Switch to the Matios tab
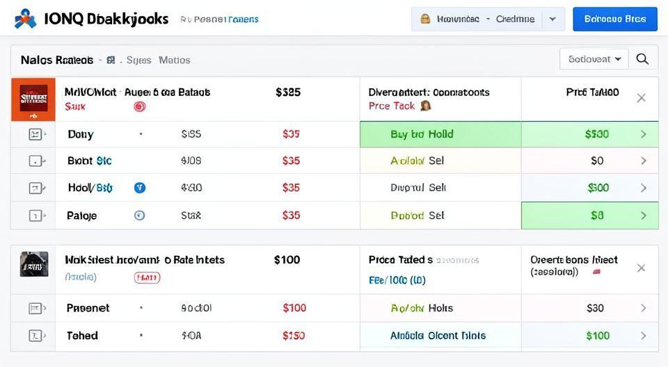The height and width of the screenshot is (367, 668). [x=174, y=60]
